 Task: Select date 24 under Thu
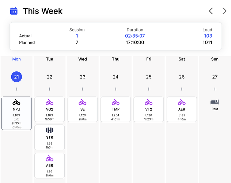coord(115,77)
